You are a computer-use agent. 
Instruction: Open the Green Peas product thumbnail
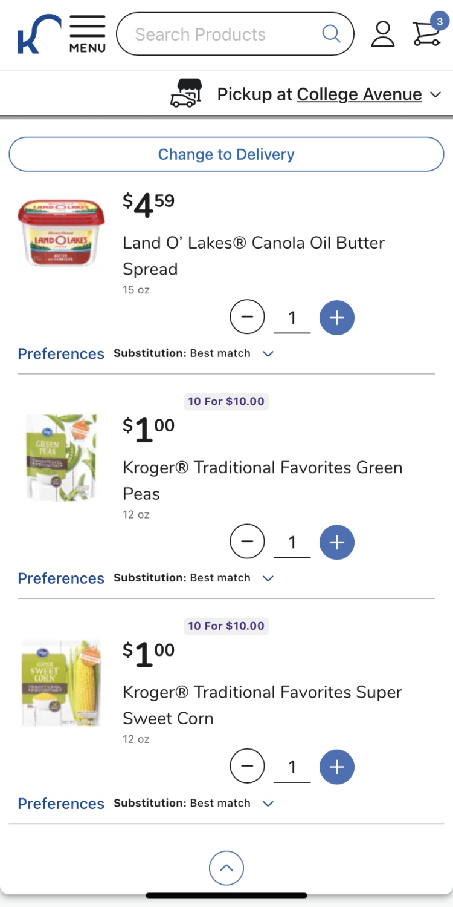(x=61, y=457)
